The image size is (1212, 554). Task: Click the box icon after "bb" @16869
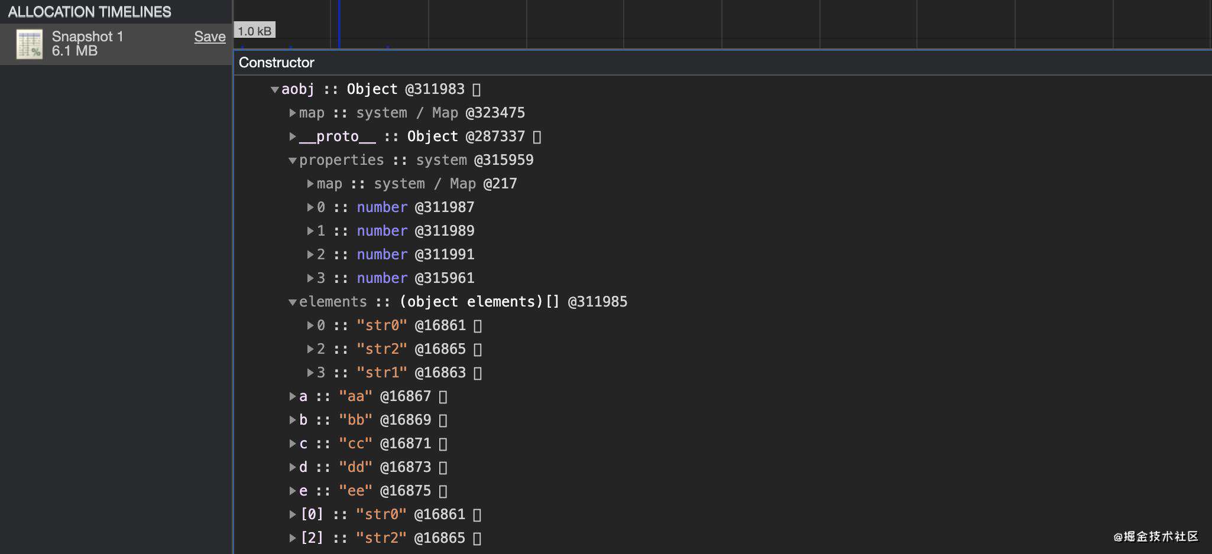[443, 421]
